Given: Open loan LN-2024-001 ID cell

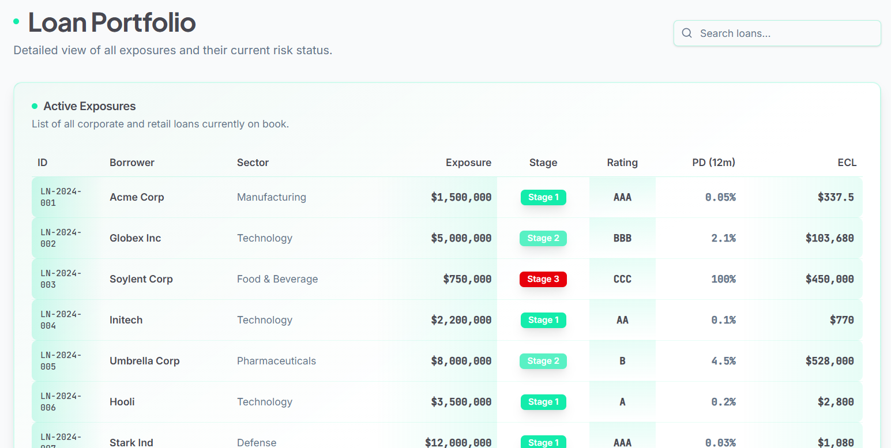Looking at the screenshot, I should [61, 197].
